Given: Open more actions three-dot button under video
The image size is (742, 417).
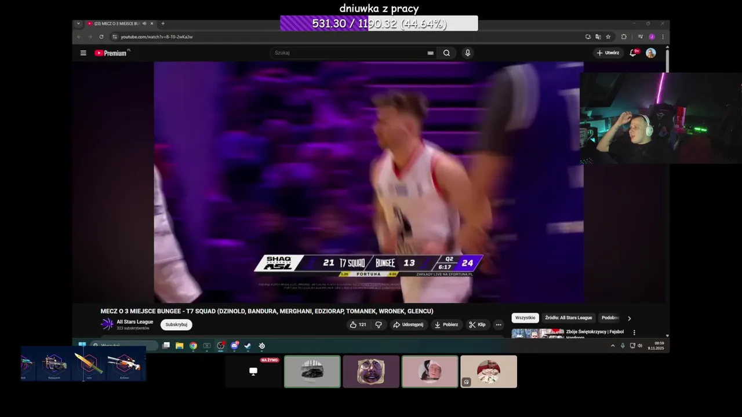Looking at the screenshot, I should coord(498,324).
